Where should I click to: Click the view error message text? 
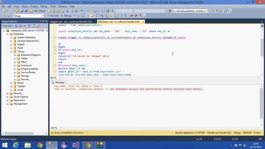[128, 89]
